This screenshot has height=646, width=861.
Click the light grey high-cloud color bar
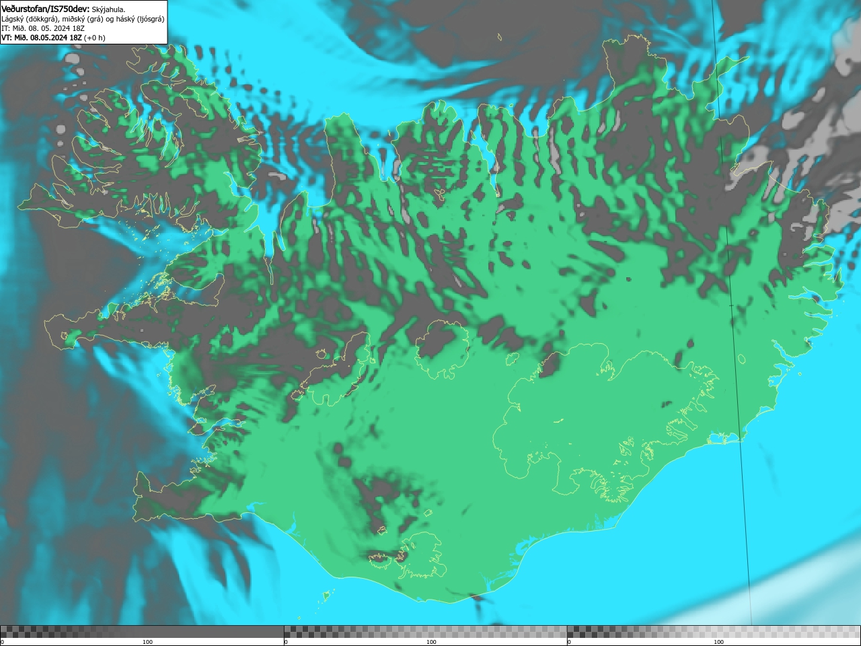714,632
